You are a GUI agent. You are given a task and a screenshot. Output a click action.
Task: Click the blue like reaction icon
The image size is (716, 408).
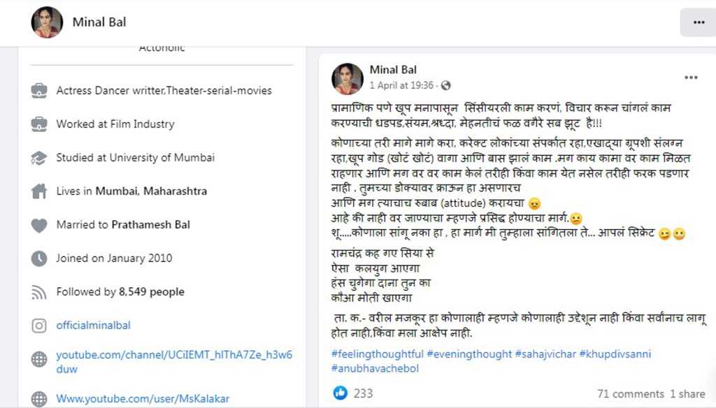(341, 393)
